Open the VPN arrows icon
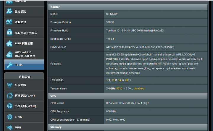213x131 pixels. (9, 127)
